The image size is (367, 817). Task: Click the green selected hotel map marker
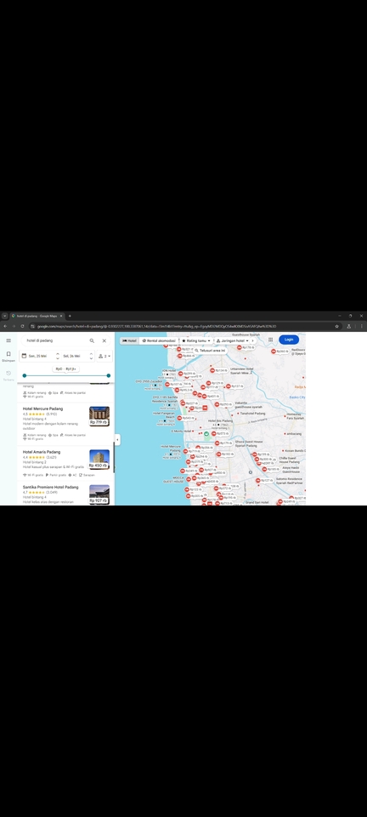click(x=206, y=433)
